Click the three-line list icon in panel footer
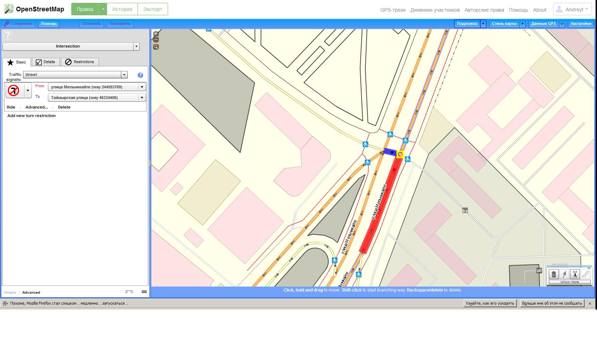 pos(144,292)
